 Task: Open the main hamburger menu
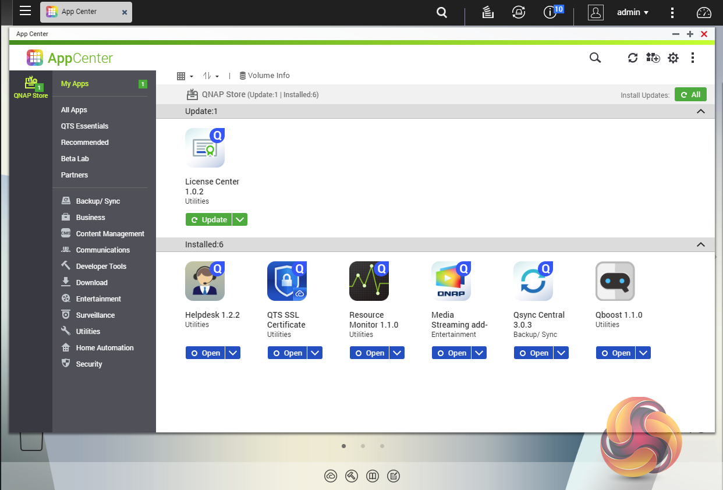click(25, 11)
